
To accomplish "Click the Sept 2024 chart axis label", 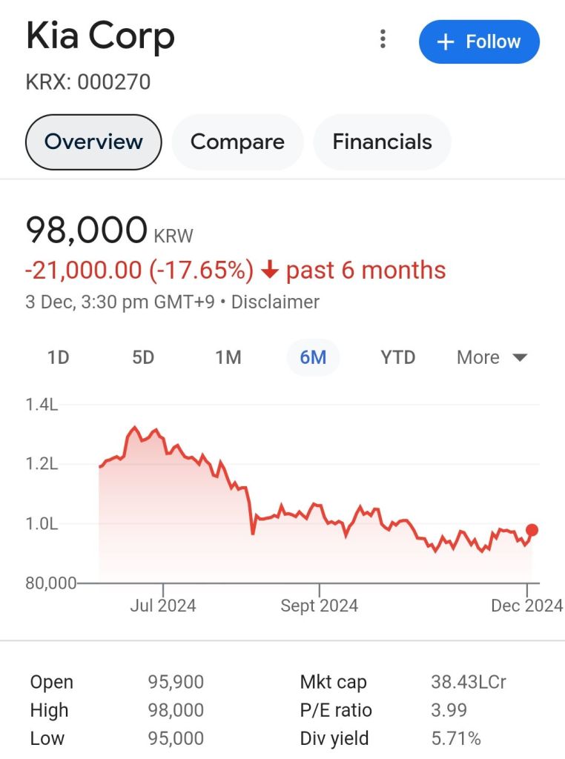I will point(319,606).
